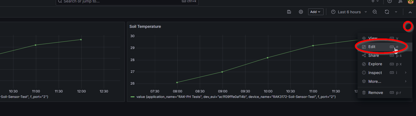The width and height of the screenshot is (416, 116).
Task: Click the 10:00 data point in Soil Temperature
Action: [268, 57]
